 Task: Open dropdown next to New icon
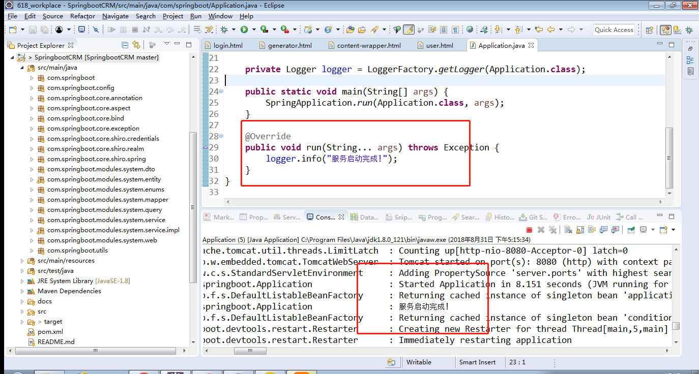tap(22, 29)
